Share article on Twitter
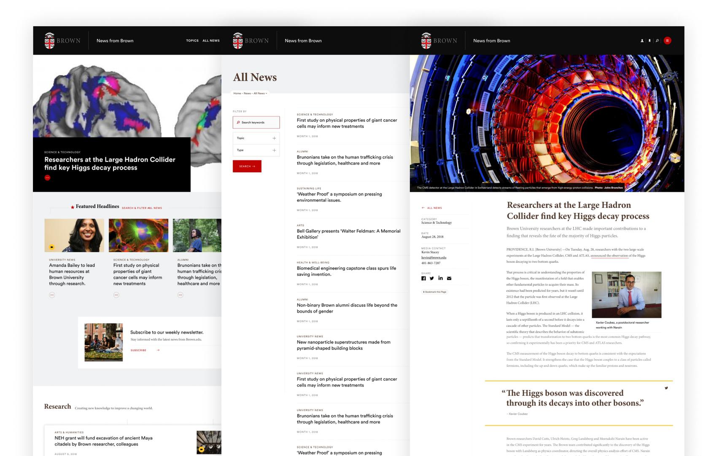 [431, 278]
